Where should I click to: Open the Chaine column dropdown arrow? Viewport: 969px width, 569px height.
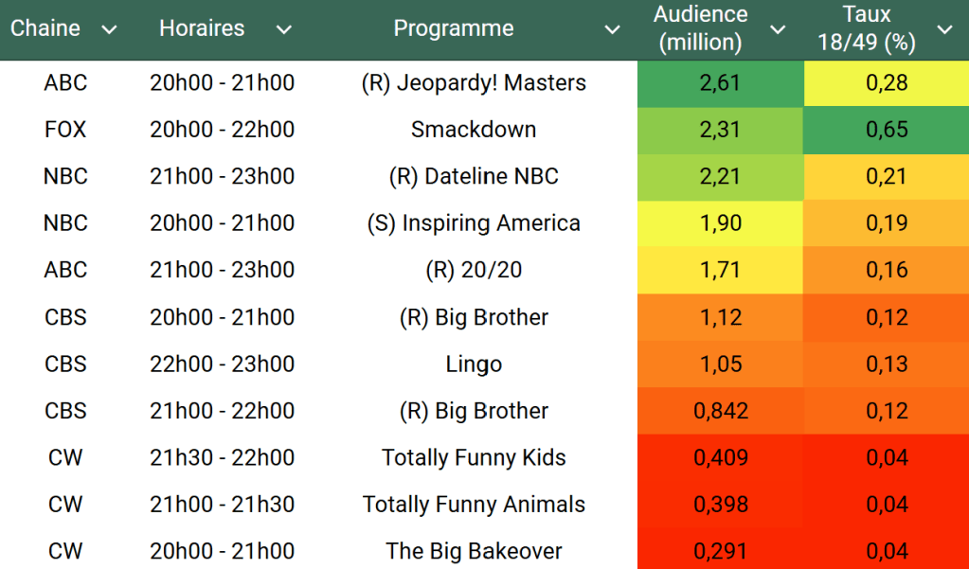pyautogui.click(x=109, y=29)
